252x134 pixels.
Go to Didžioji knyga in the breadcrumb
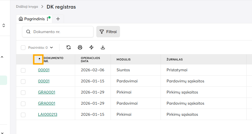[27, 7]
